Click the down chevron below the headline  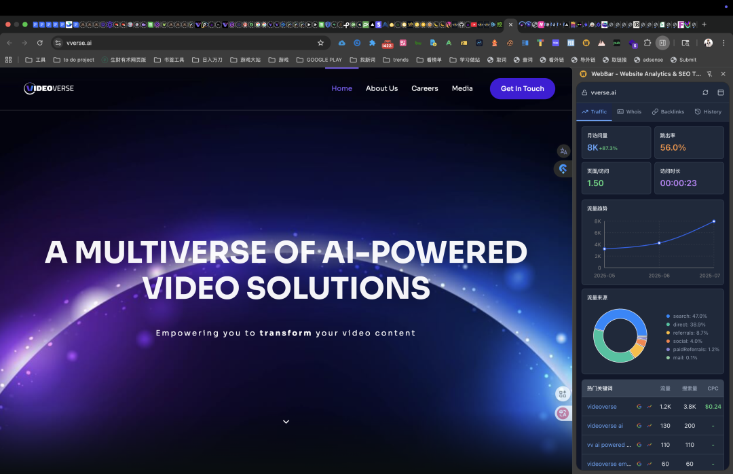286,422
